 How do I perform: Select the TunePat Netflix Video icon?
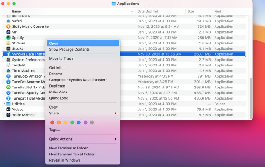pyautogui.click(x=8, y=87)
